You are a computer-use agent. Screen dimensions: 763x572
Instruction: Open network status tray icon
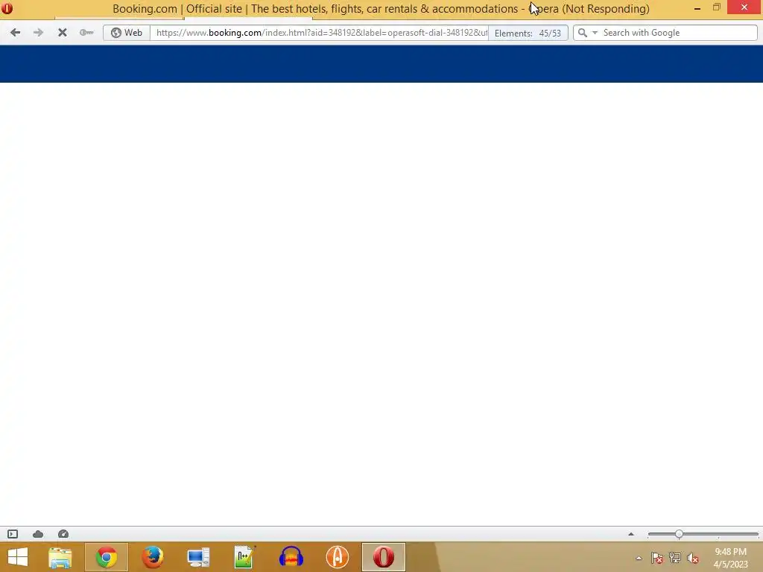675,558
